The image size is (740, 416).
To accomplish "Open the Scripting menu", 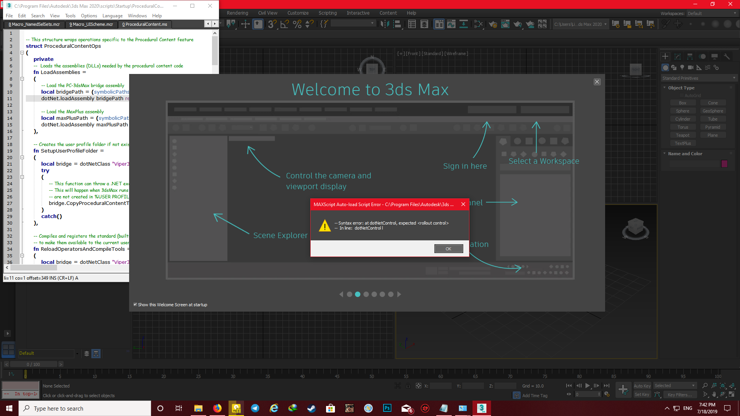I will point(328,13).
